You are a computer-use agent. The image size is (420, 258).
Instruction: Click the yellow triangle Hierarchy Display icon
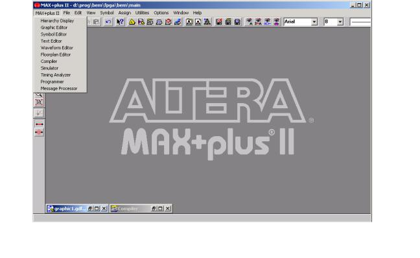click(132, 21)
